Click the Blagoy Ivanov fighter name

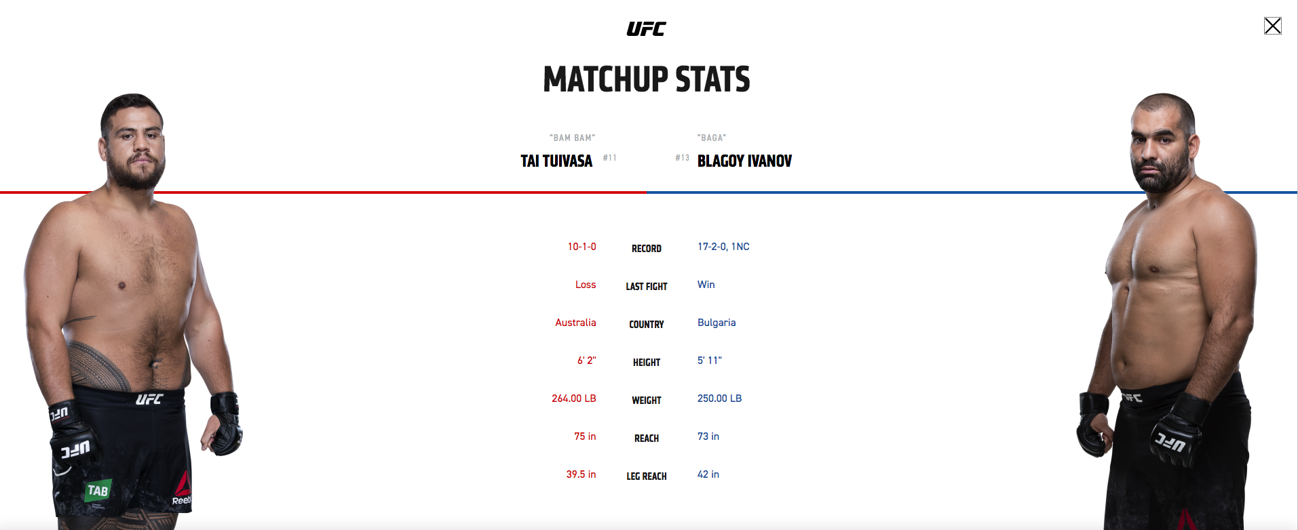(744, 161)
